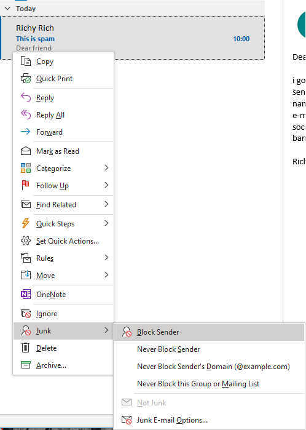The height and width of the screenshot is (430, 306).
Task: Choose Copy from the context menu
Action: 63,62
